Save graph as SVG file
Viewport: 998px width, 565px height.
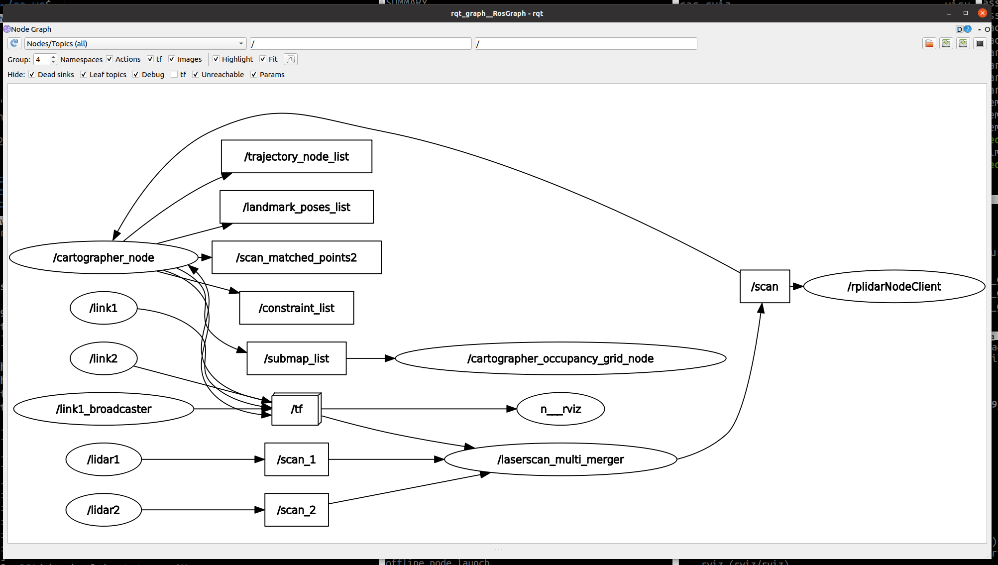point(963,43)
